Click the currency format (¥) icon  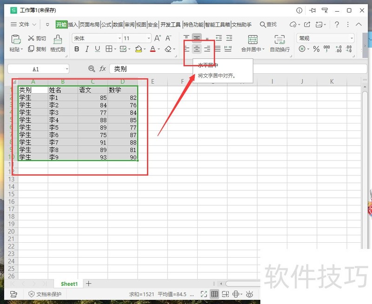tap(302, 49)
